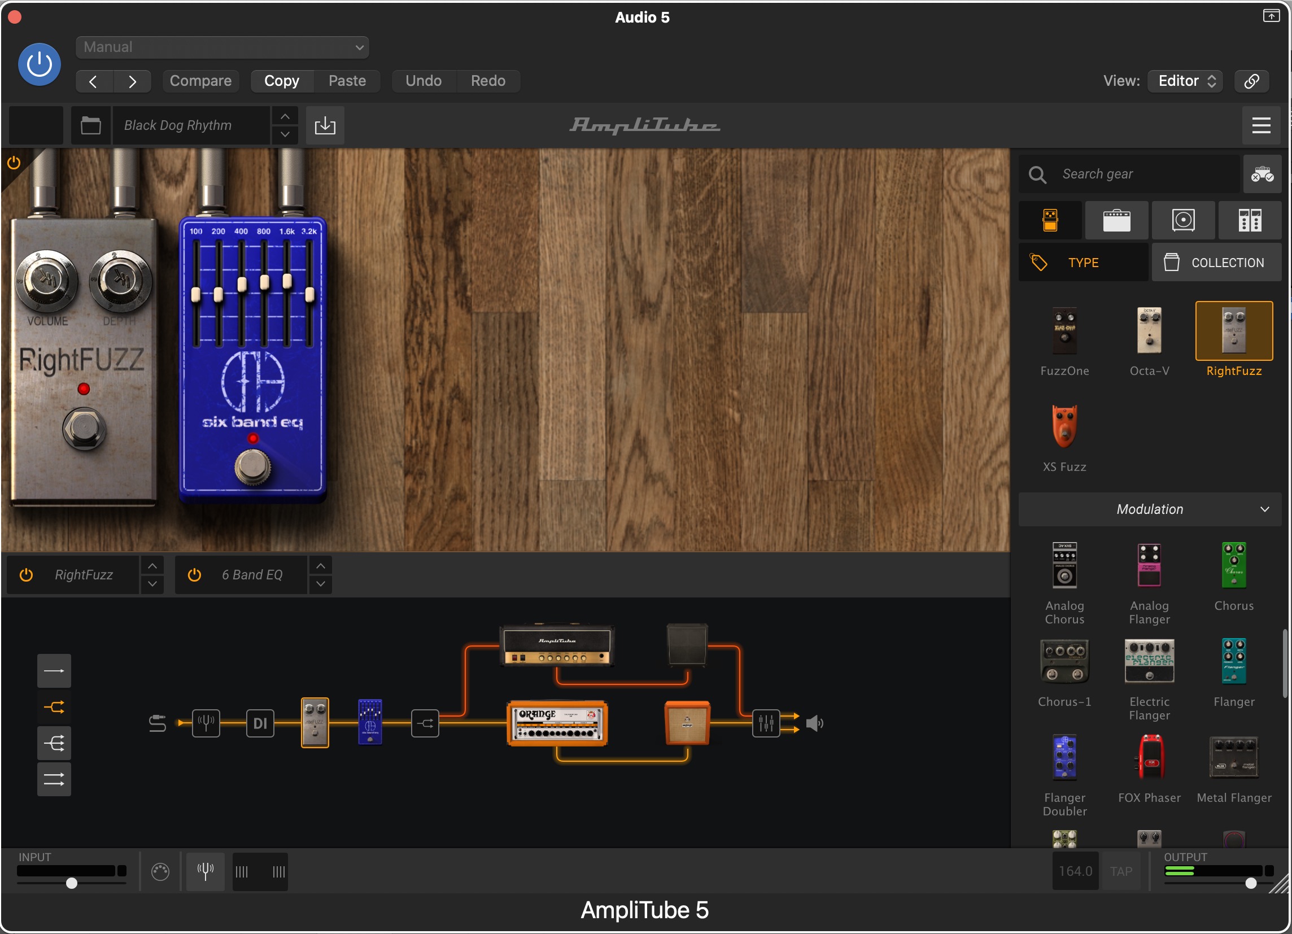Open the Manual preset dropdown

coord(222,47)
